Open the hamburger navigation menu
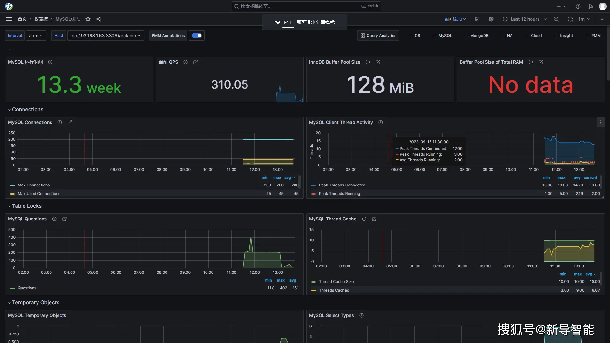610x343 pixels. point(9,19)
